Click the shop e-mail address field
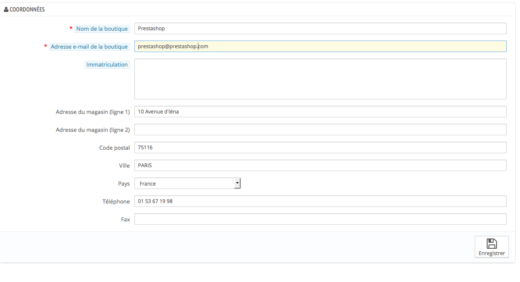The width and height of the screenshot is (520, 282). (x=320, y=47)
